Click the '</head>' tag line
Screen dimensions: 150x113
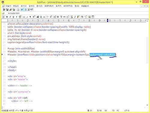point(12,67)
